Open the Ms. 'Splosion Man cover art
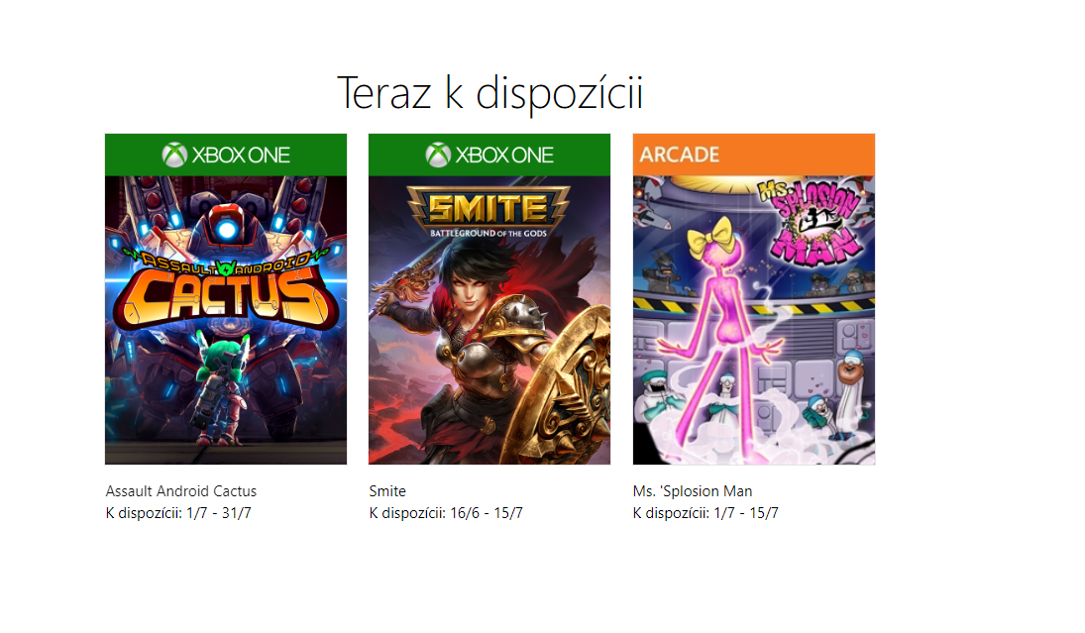This screenshot has width=1085, height=633. [753, 320]
